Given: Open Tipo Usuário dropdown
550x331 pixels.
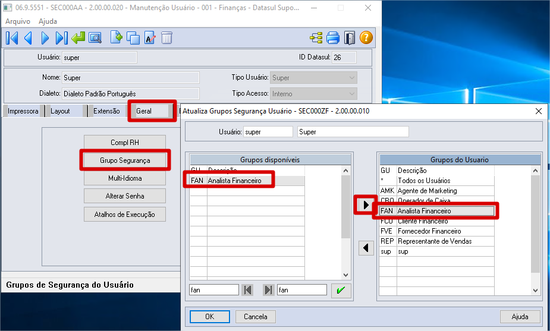Looking at the screenshot, I should 313,78.
